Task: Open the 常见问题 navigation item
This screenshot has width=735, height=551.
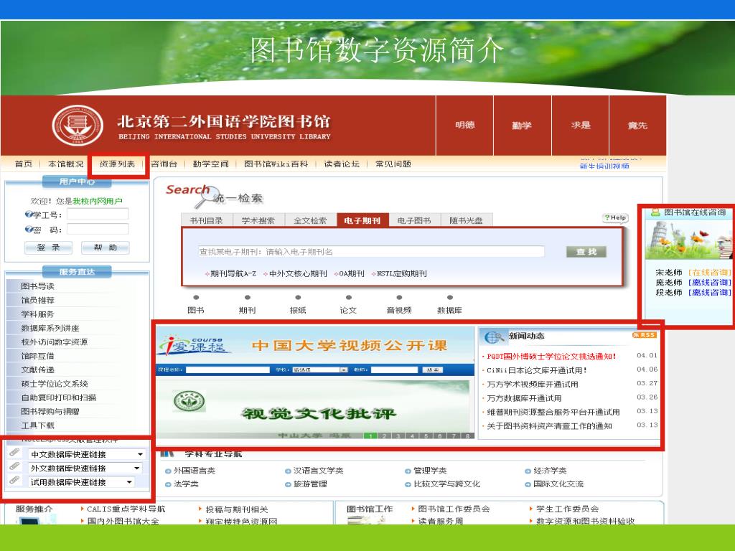Action: point(393,164)
